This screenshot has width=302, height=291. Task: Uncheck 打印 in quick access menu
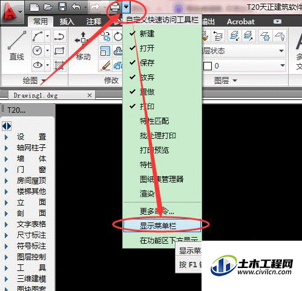162,106
